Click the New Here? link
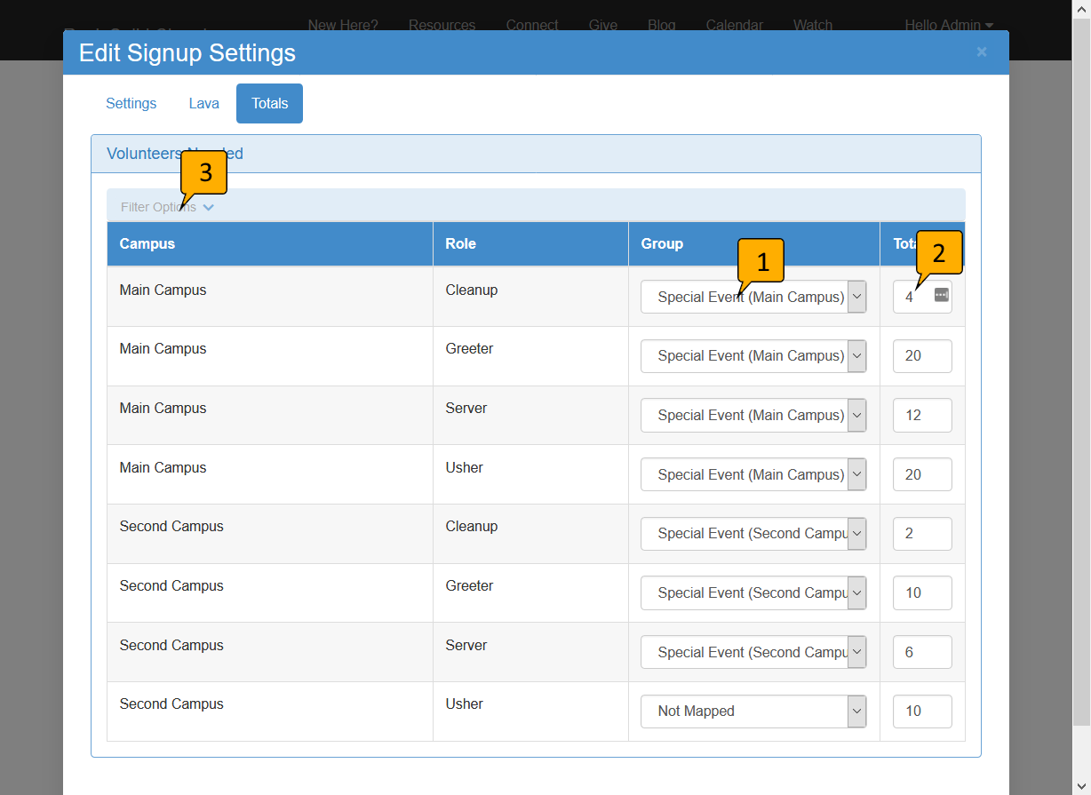Viewport: 1091px width, 795px height. pyautogui.click(x=343, y=25)
